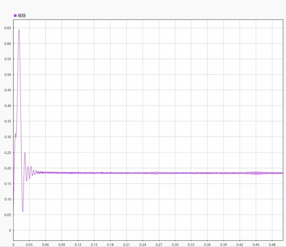Click the x-axis value 0.45

(x=256, y=245)
